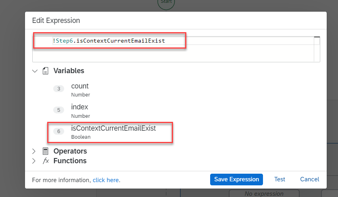Click the step 3 badge beside count
This screenshot has width=338, height=197.
point(58,89)
